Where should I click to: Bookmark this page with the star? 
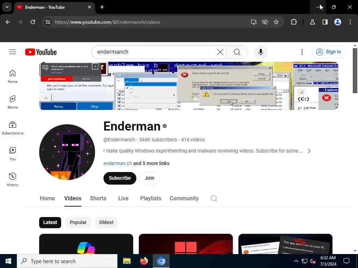pos(276,22)
